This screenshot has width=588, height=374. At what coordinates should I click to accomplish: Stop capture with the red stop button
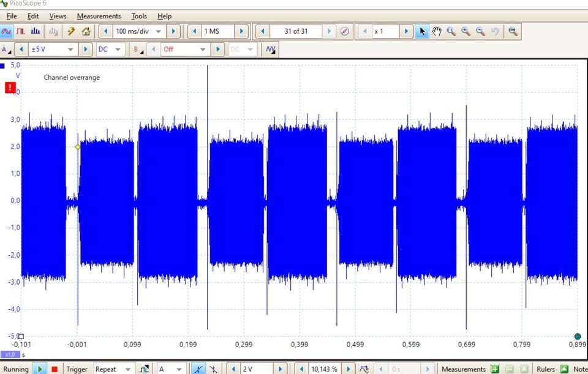[x=55, y=369]
